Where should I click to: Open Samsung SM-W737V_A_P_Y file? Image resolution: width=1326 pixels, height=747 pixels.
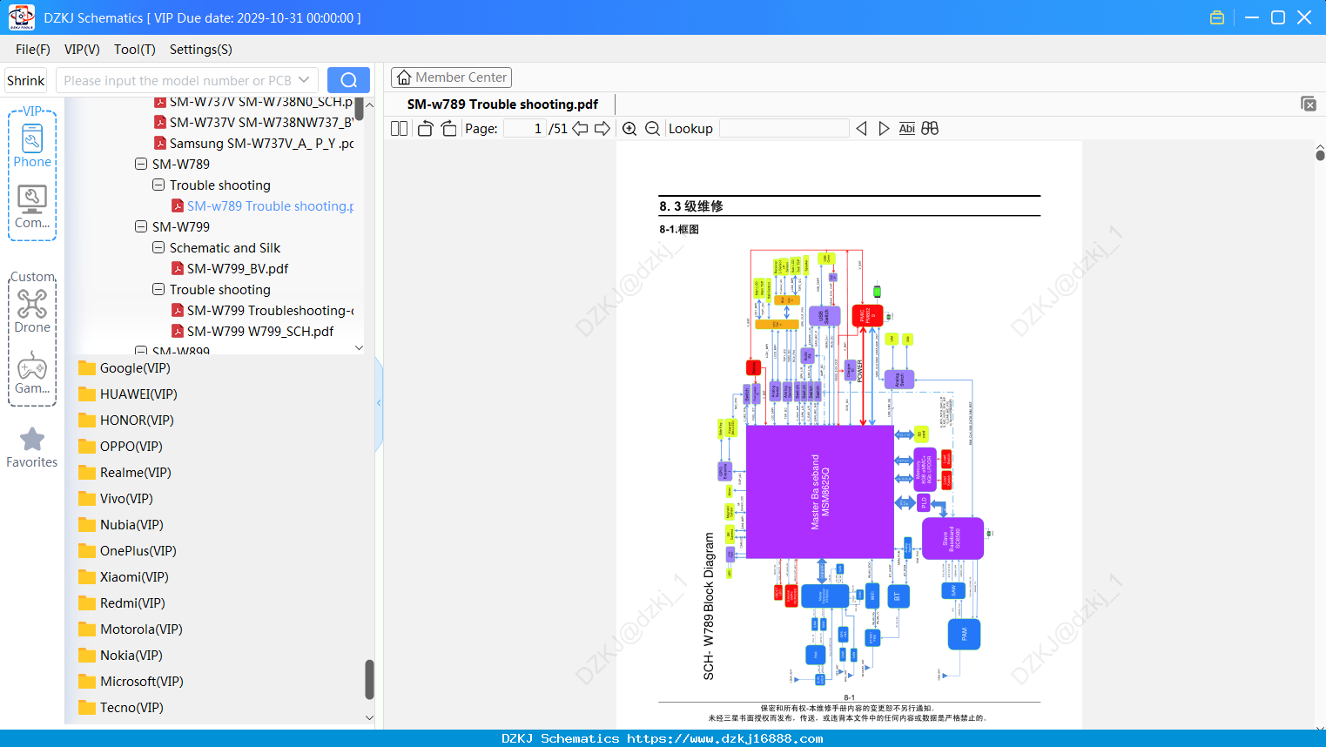253,144
